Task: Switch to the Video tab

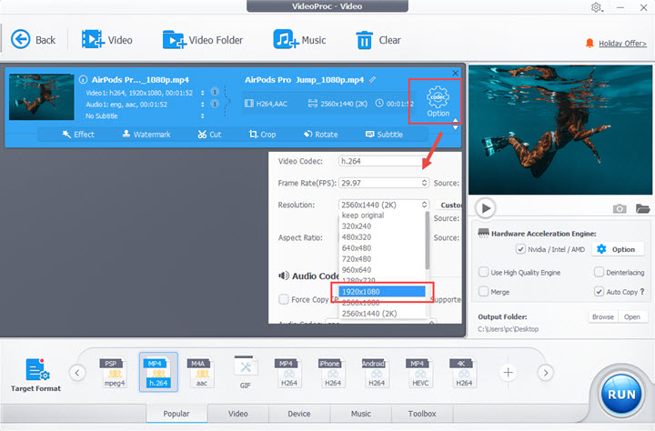Action: point(237,414)
